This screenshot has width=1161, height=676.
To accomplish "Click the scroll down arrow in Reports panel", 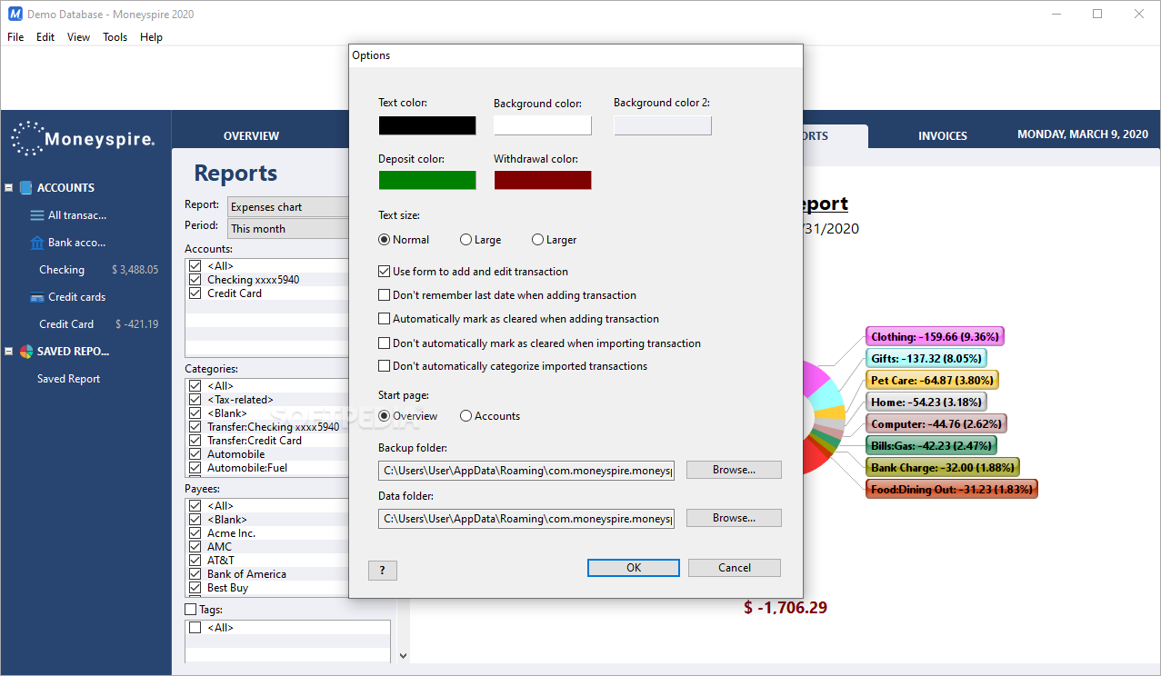I will 404,655.
